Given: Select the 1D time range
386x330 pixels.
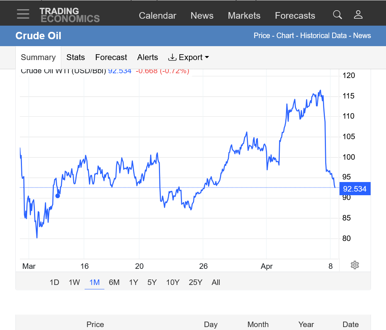Looking at the screenshot, I should pyautogui.click(x=54, y=282).
